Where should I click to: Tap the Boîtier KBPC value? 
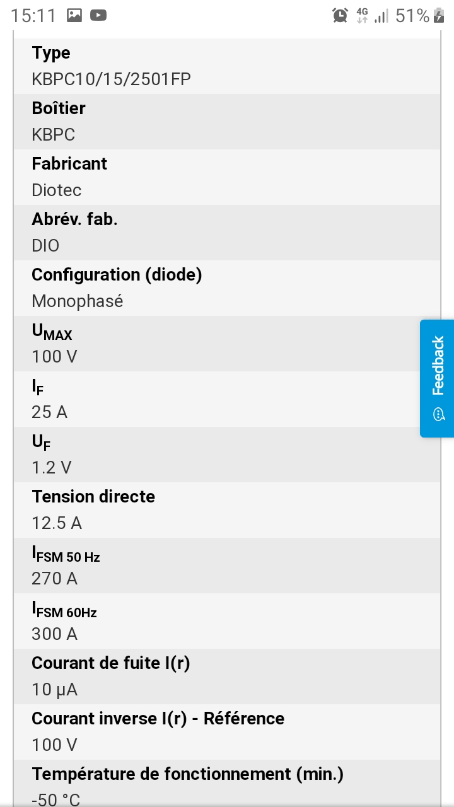pos(54,134)
